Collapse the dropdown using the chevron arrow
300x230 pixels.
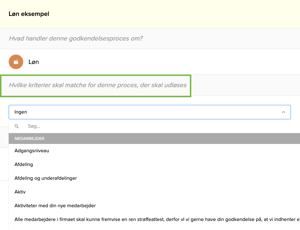pyautogui.click(x=284, y=112)
